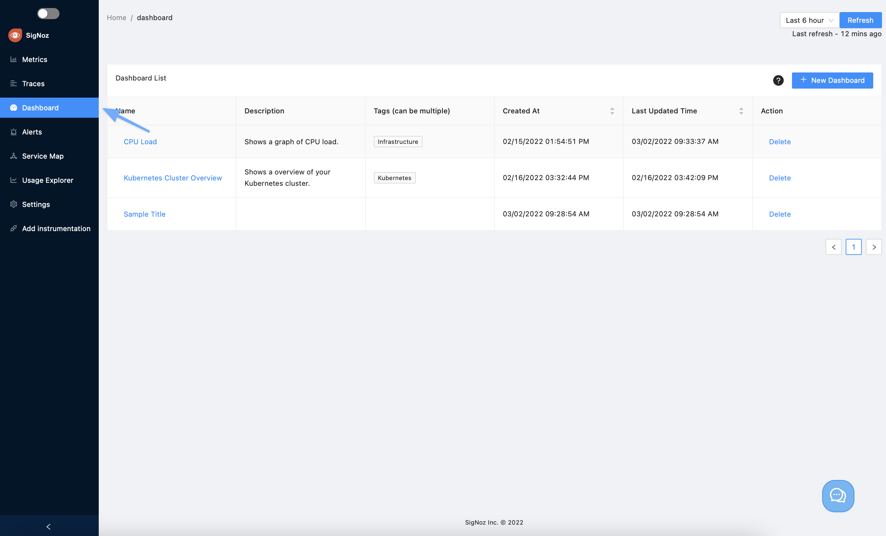Open Alerts section
Viewport: 886px width, 536px height.
point(49,132)
